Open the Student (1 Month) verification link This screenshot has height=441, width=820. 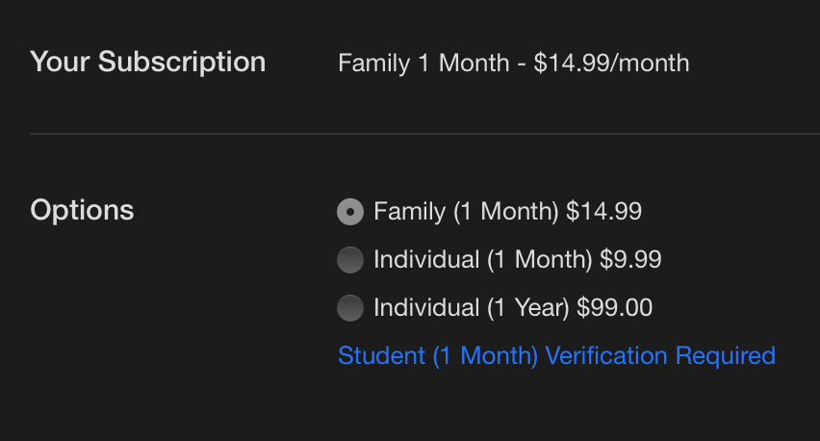pyautogui.click(x=556, y=356)
